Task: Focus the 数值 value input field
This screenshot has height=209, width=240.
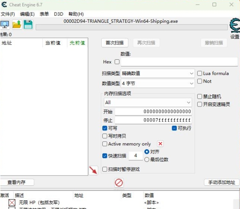Action: pyautogui.click(x=179, y=62)
